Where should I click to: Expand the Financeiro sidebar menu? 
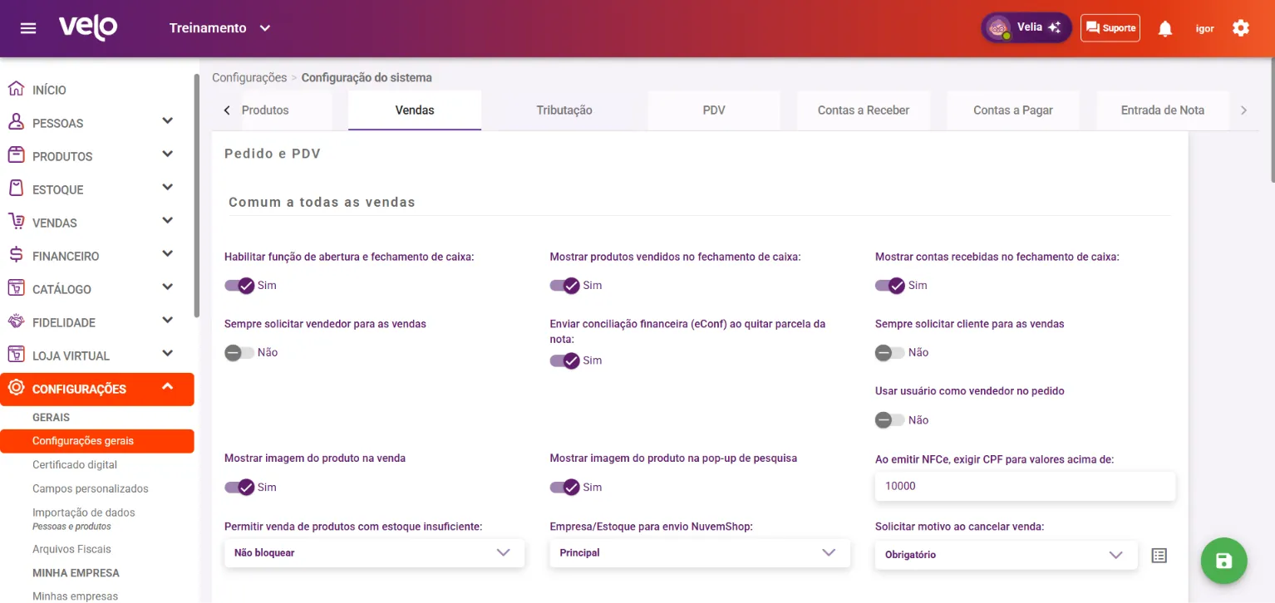tap(168, 254)
